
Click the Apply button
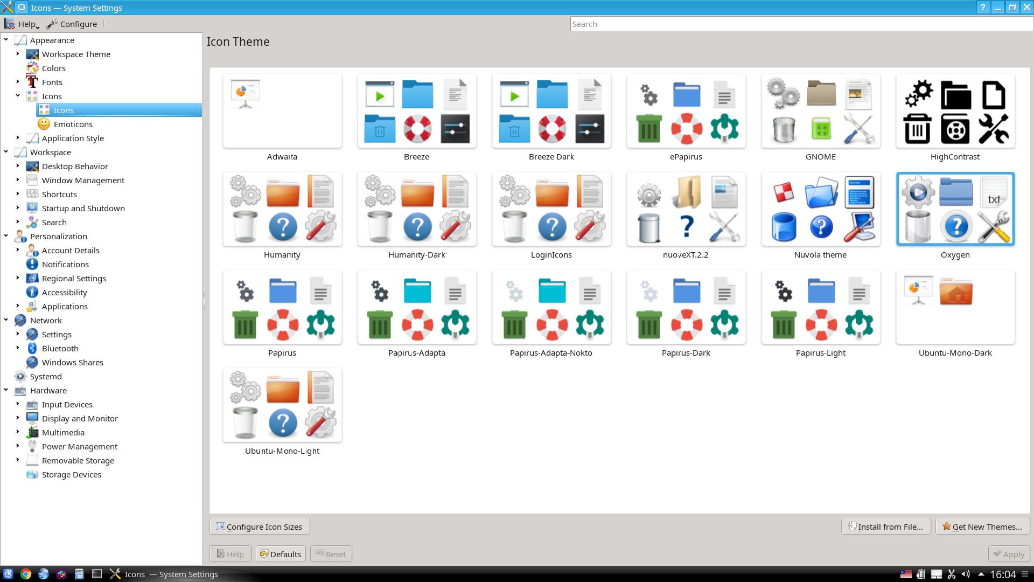[x=1009, y=554]
